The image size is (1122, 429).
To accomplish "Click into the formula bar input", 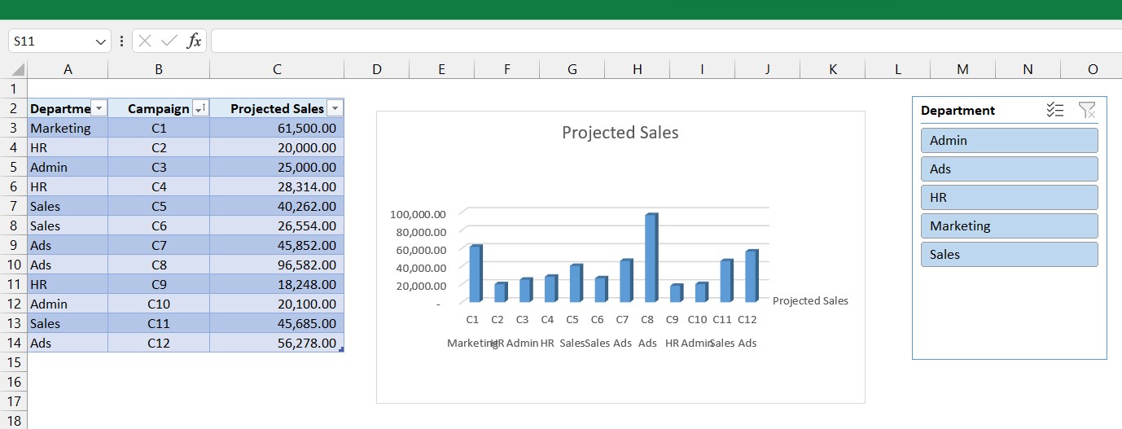I will [651, 41].
